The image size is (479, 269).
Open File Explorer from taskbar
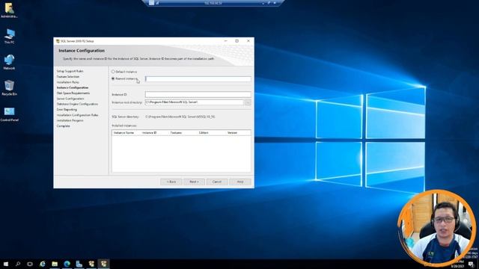click(55, 264)
